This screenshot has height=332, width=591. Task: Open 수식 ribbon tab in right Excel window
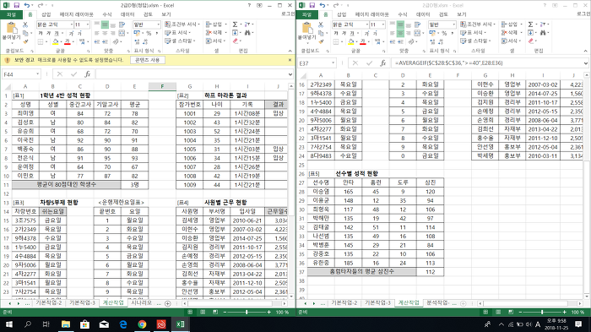pyautogui.click(x=403, y=14)
